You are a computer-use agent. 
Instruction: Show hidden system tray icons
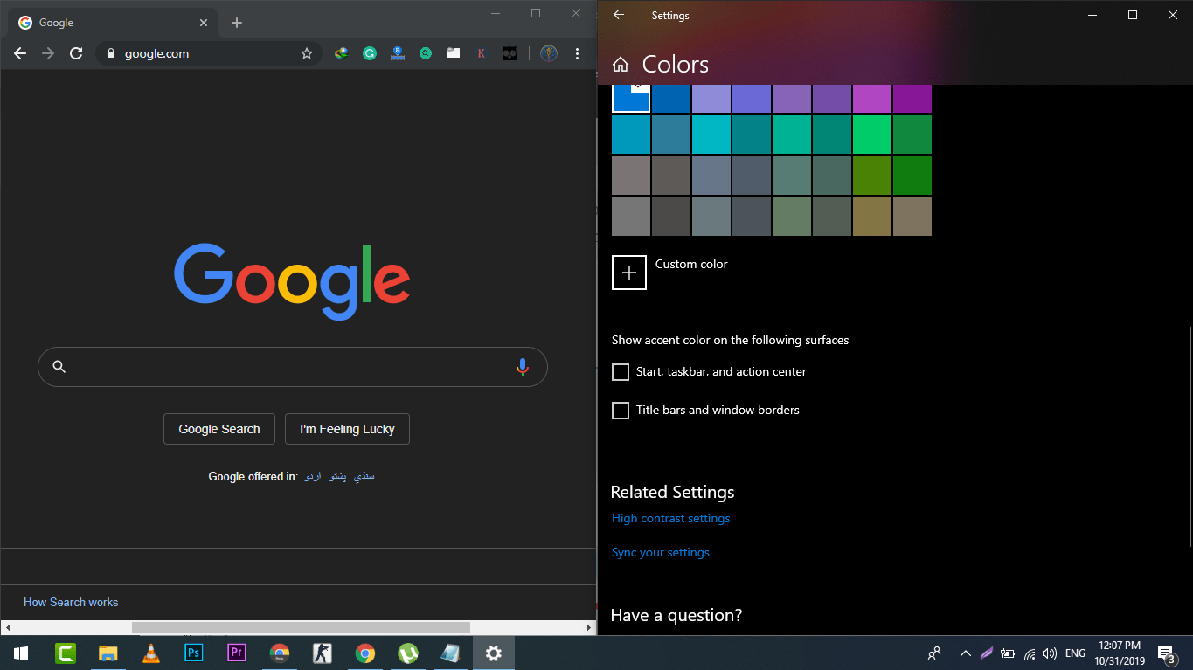[x=965, y=653]
